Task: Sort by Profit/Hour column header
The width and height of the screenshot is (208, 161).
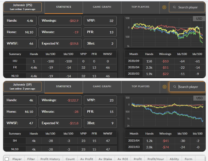Action: pyautogui.click(x=156, y=159)
